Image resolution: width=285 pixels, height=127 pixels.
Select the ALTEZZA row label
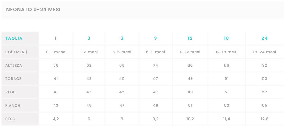pos(14,65)
